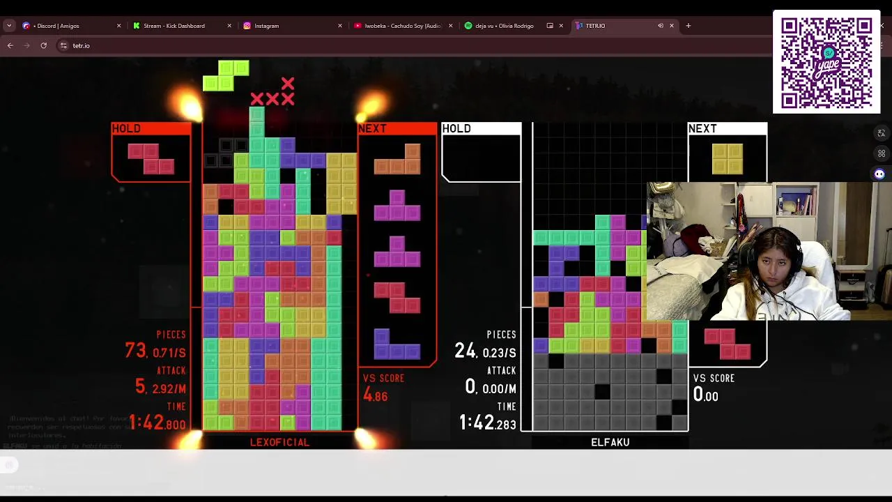Reload the tetr.io page
The image size is (892, 502).
[x=43, y=45]
